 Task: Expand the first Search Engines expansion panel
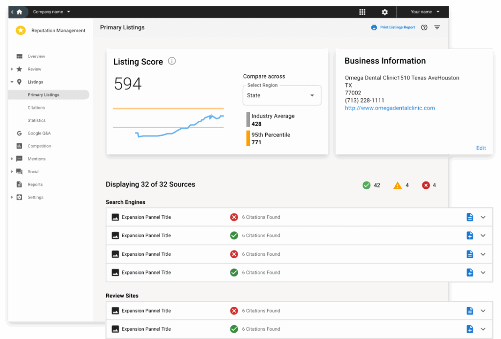483,217
